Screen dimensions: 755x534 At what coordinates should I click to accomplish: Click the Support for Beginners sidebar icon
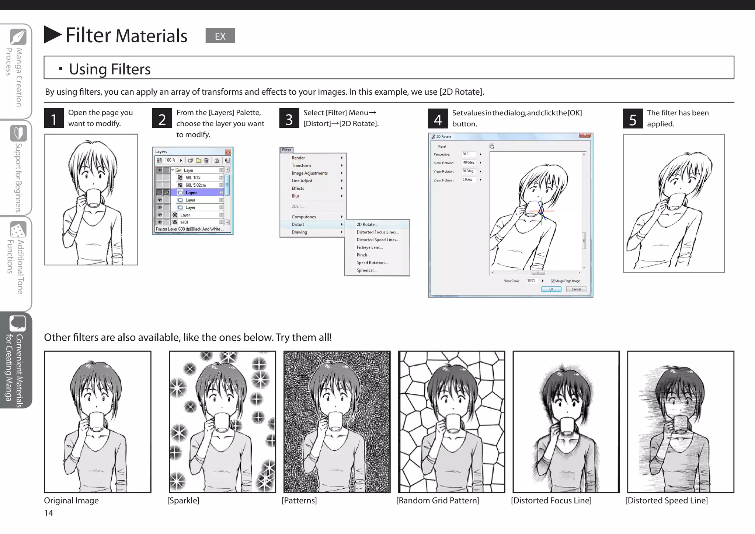pos(18,133)
